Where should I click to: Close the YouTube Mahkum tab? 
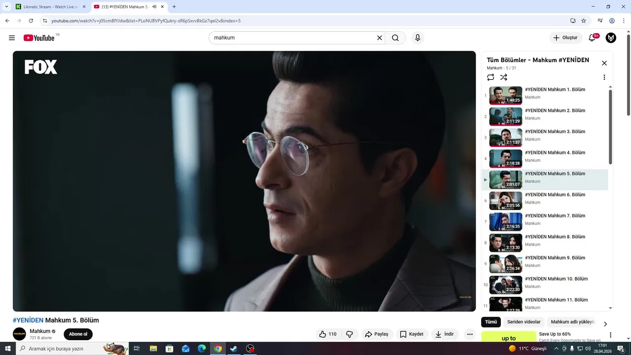[162, 7]
